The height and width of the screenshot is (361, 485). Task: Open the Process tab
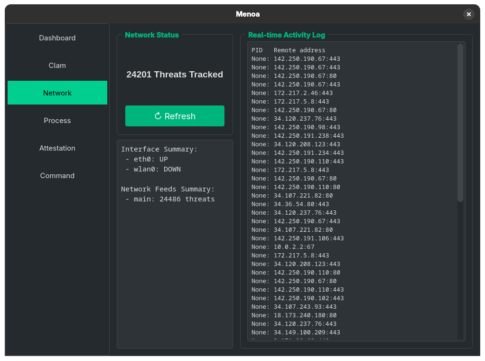[57, 121]
